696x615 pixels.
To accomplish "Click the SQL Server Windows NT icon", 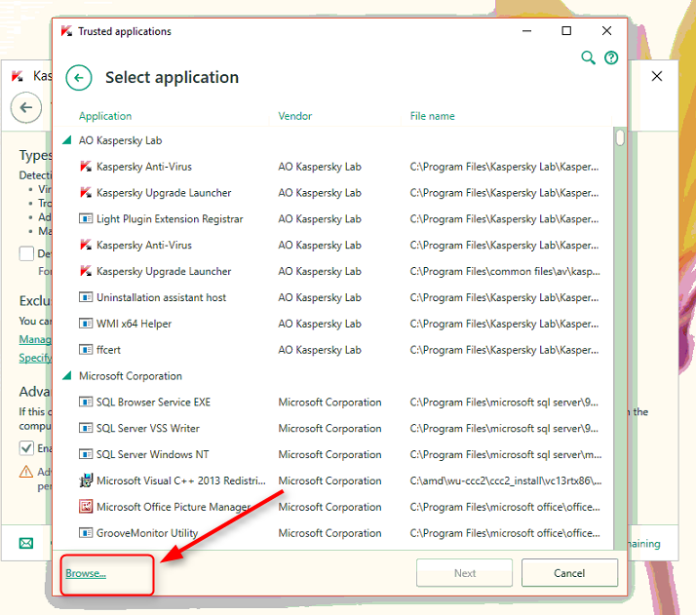I will tap(86, 454).
